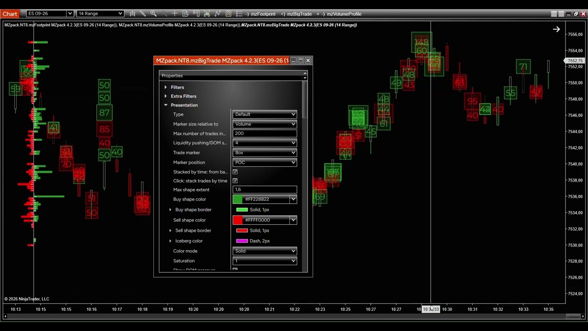Click the list icon before mzFootprint
The width and height of the screenshot is (588, 331).
coord(239,14)
